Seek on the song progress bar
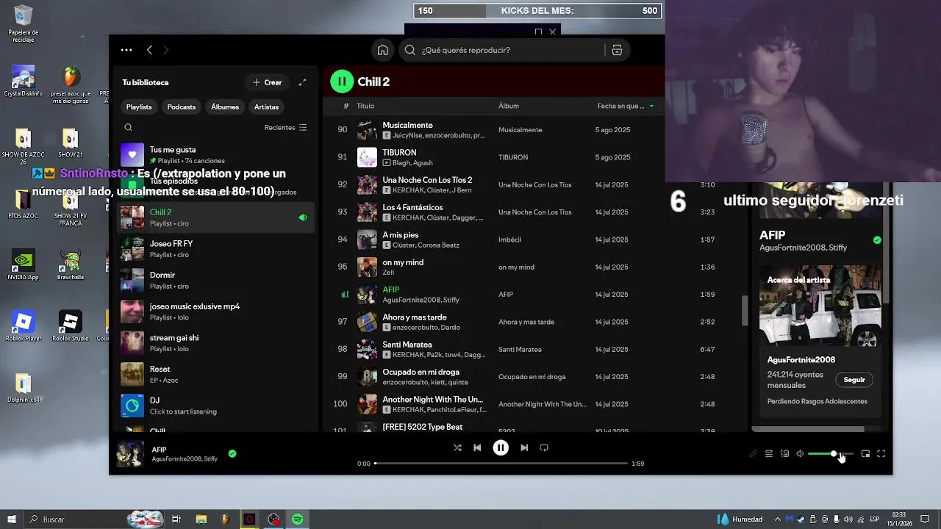Image resolution: width=941 pixels, height=529 pixels. (501, 464)
